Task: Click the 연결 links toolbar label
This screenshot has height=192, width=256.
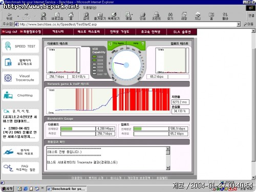Action: [x=251, y=16]
